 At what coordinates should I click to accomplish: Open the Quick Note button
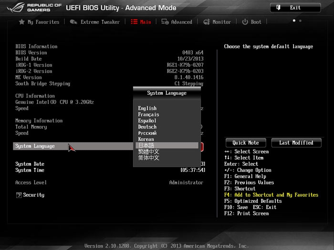click(246, 143)
